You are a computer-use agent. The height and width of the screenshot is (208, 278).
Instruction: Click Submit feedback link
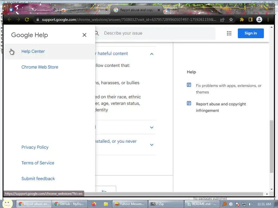point(38,179)
